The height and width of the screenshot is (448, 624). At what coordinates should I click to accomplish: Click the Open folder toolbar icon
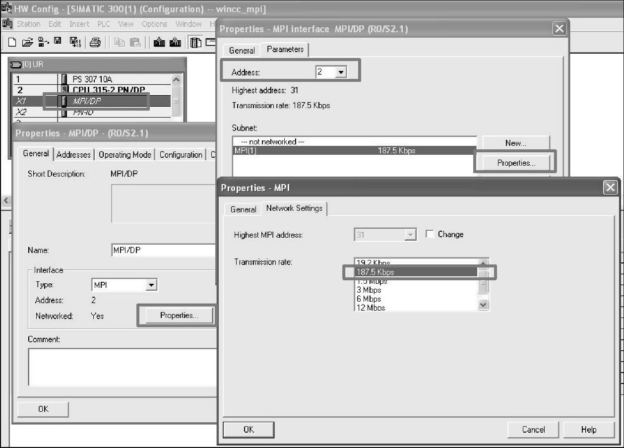coord(27,43)
